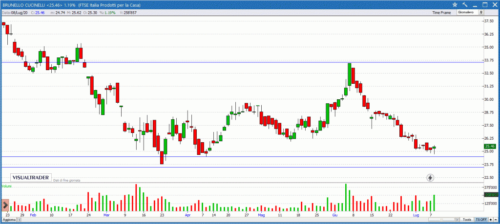Viewport: 500px width, 224px height.
Task: Click the Feb month label on time axis
Action: point(33,215)
